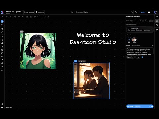159x119 pixels.
Task: Click the blue Generate button
Action: 140,106
